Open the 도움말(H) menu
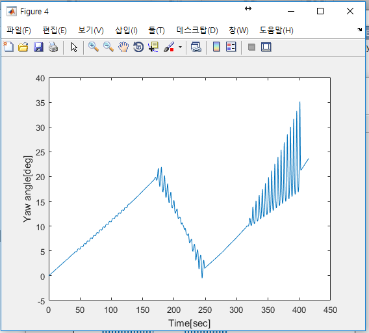 pyautogui.click(x=276, y=30)
